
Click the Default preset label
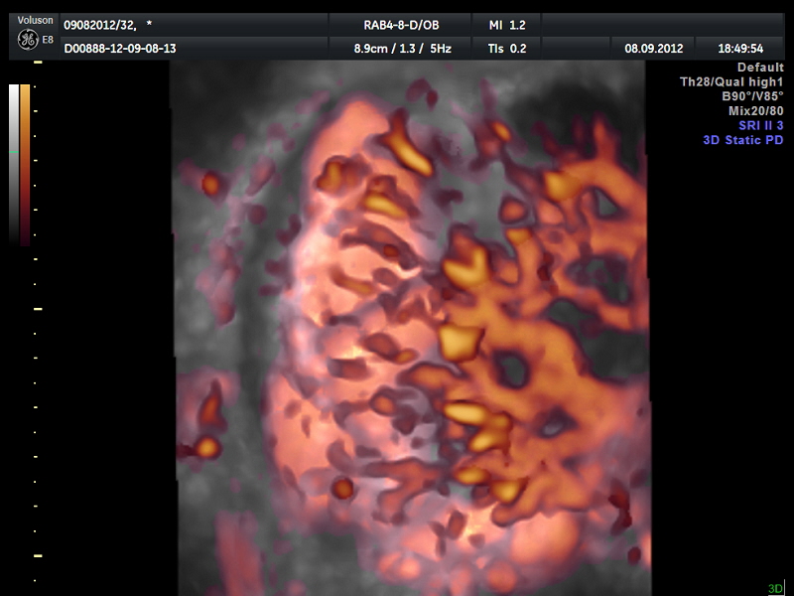760,68
